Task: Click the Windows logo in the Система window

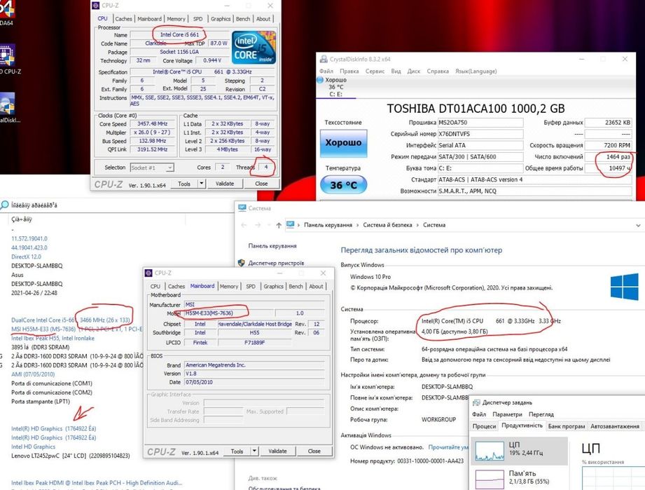Action: (625, 287)
